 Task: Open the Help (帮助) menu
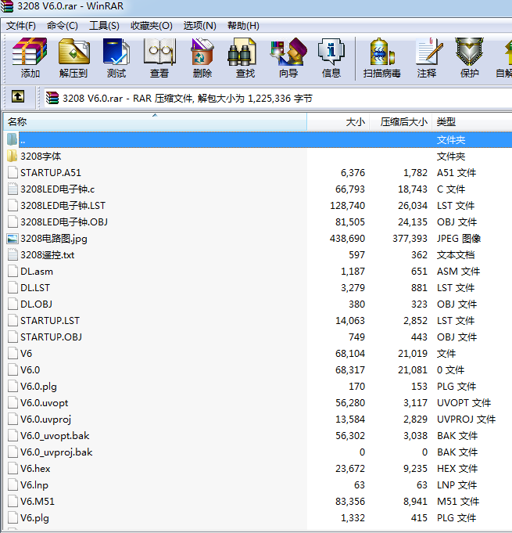[x=243, y=26]
